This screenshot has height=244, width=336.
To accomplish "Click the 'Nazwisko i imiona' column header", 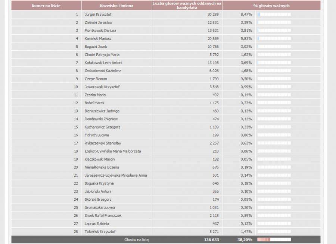I will point(116,6).
